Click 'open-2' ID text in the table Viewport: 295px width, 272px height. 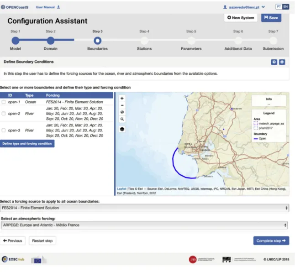coord(14,114)
